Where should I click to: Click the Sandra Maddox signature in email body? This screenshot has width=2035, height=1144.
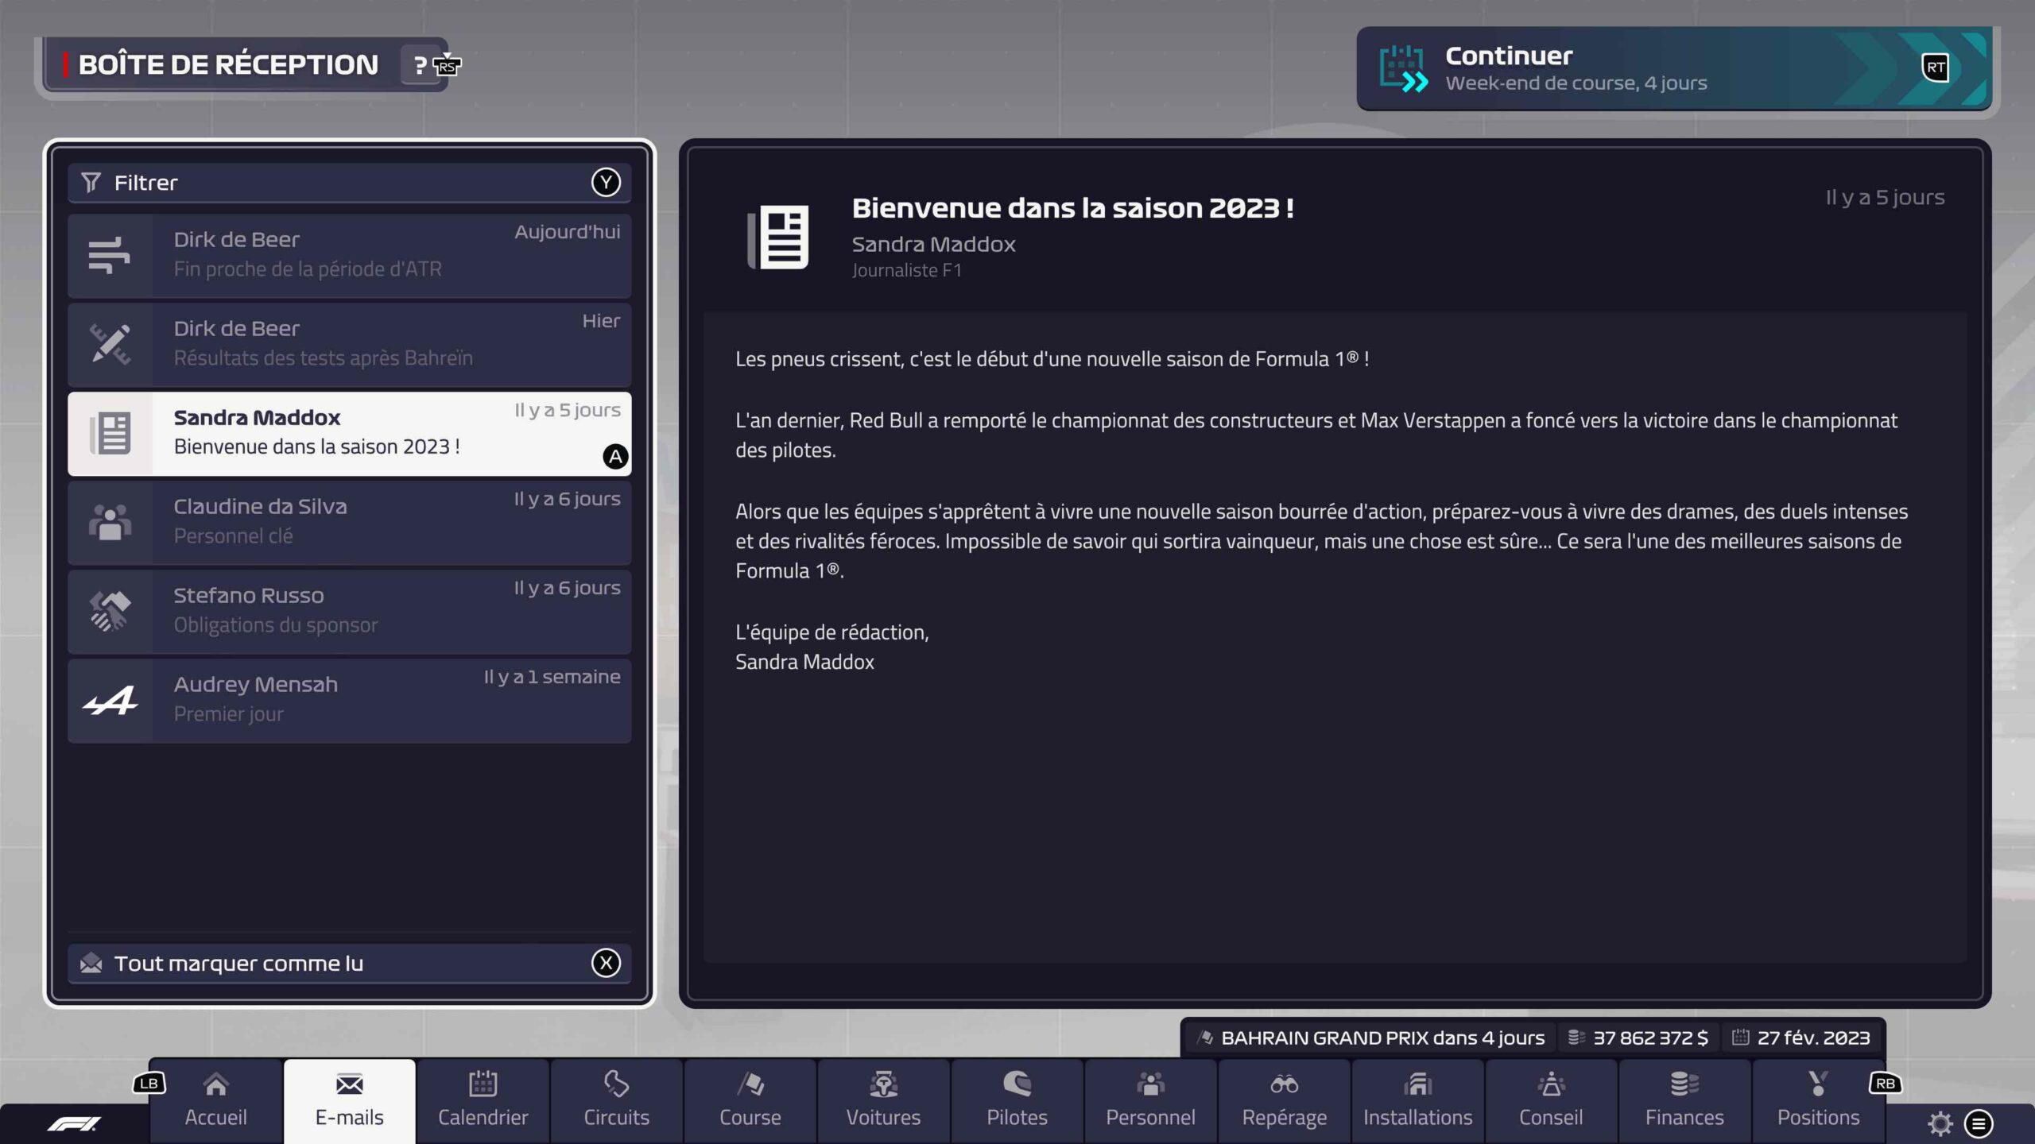pos(804,662)
